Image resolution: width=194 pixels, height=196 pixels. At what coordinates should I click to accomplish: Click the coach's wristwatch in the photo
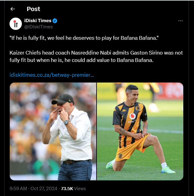pos(66,122)
